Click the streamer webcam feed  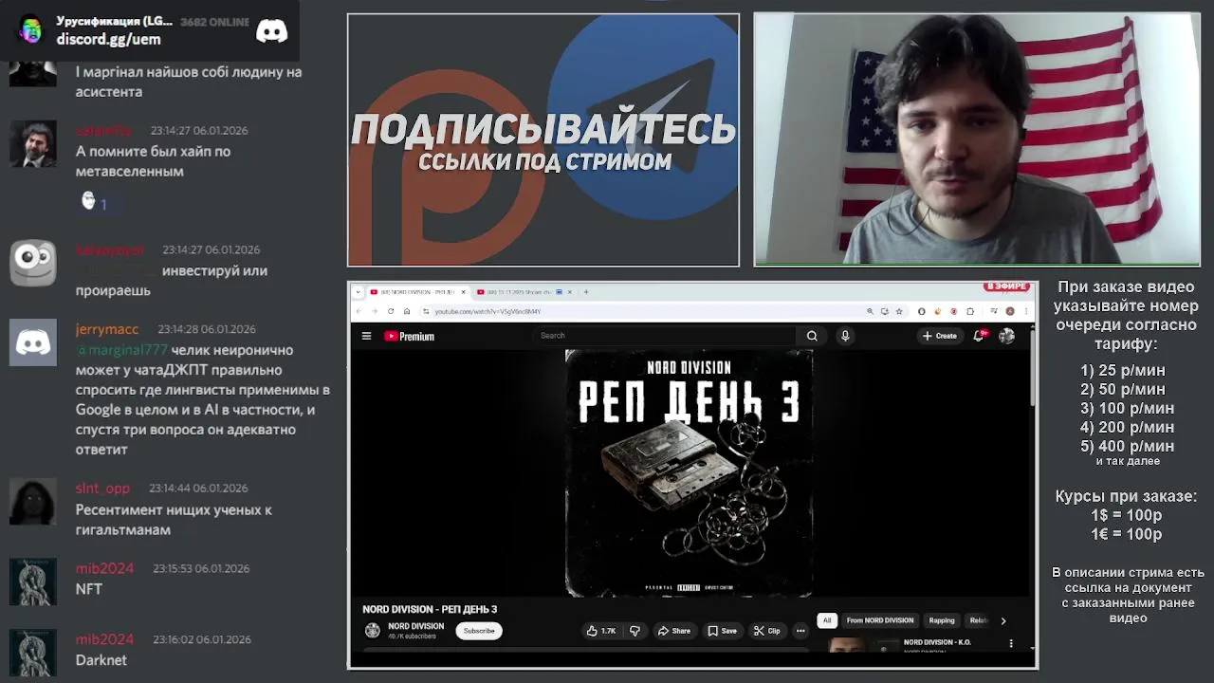pyautogui.click(x=977, y=139)
